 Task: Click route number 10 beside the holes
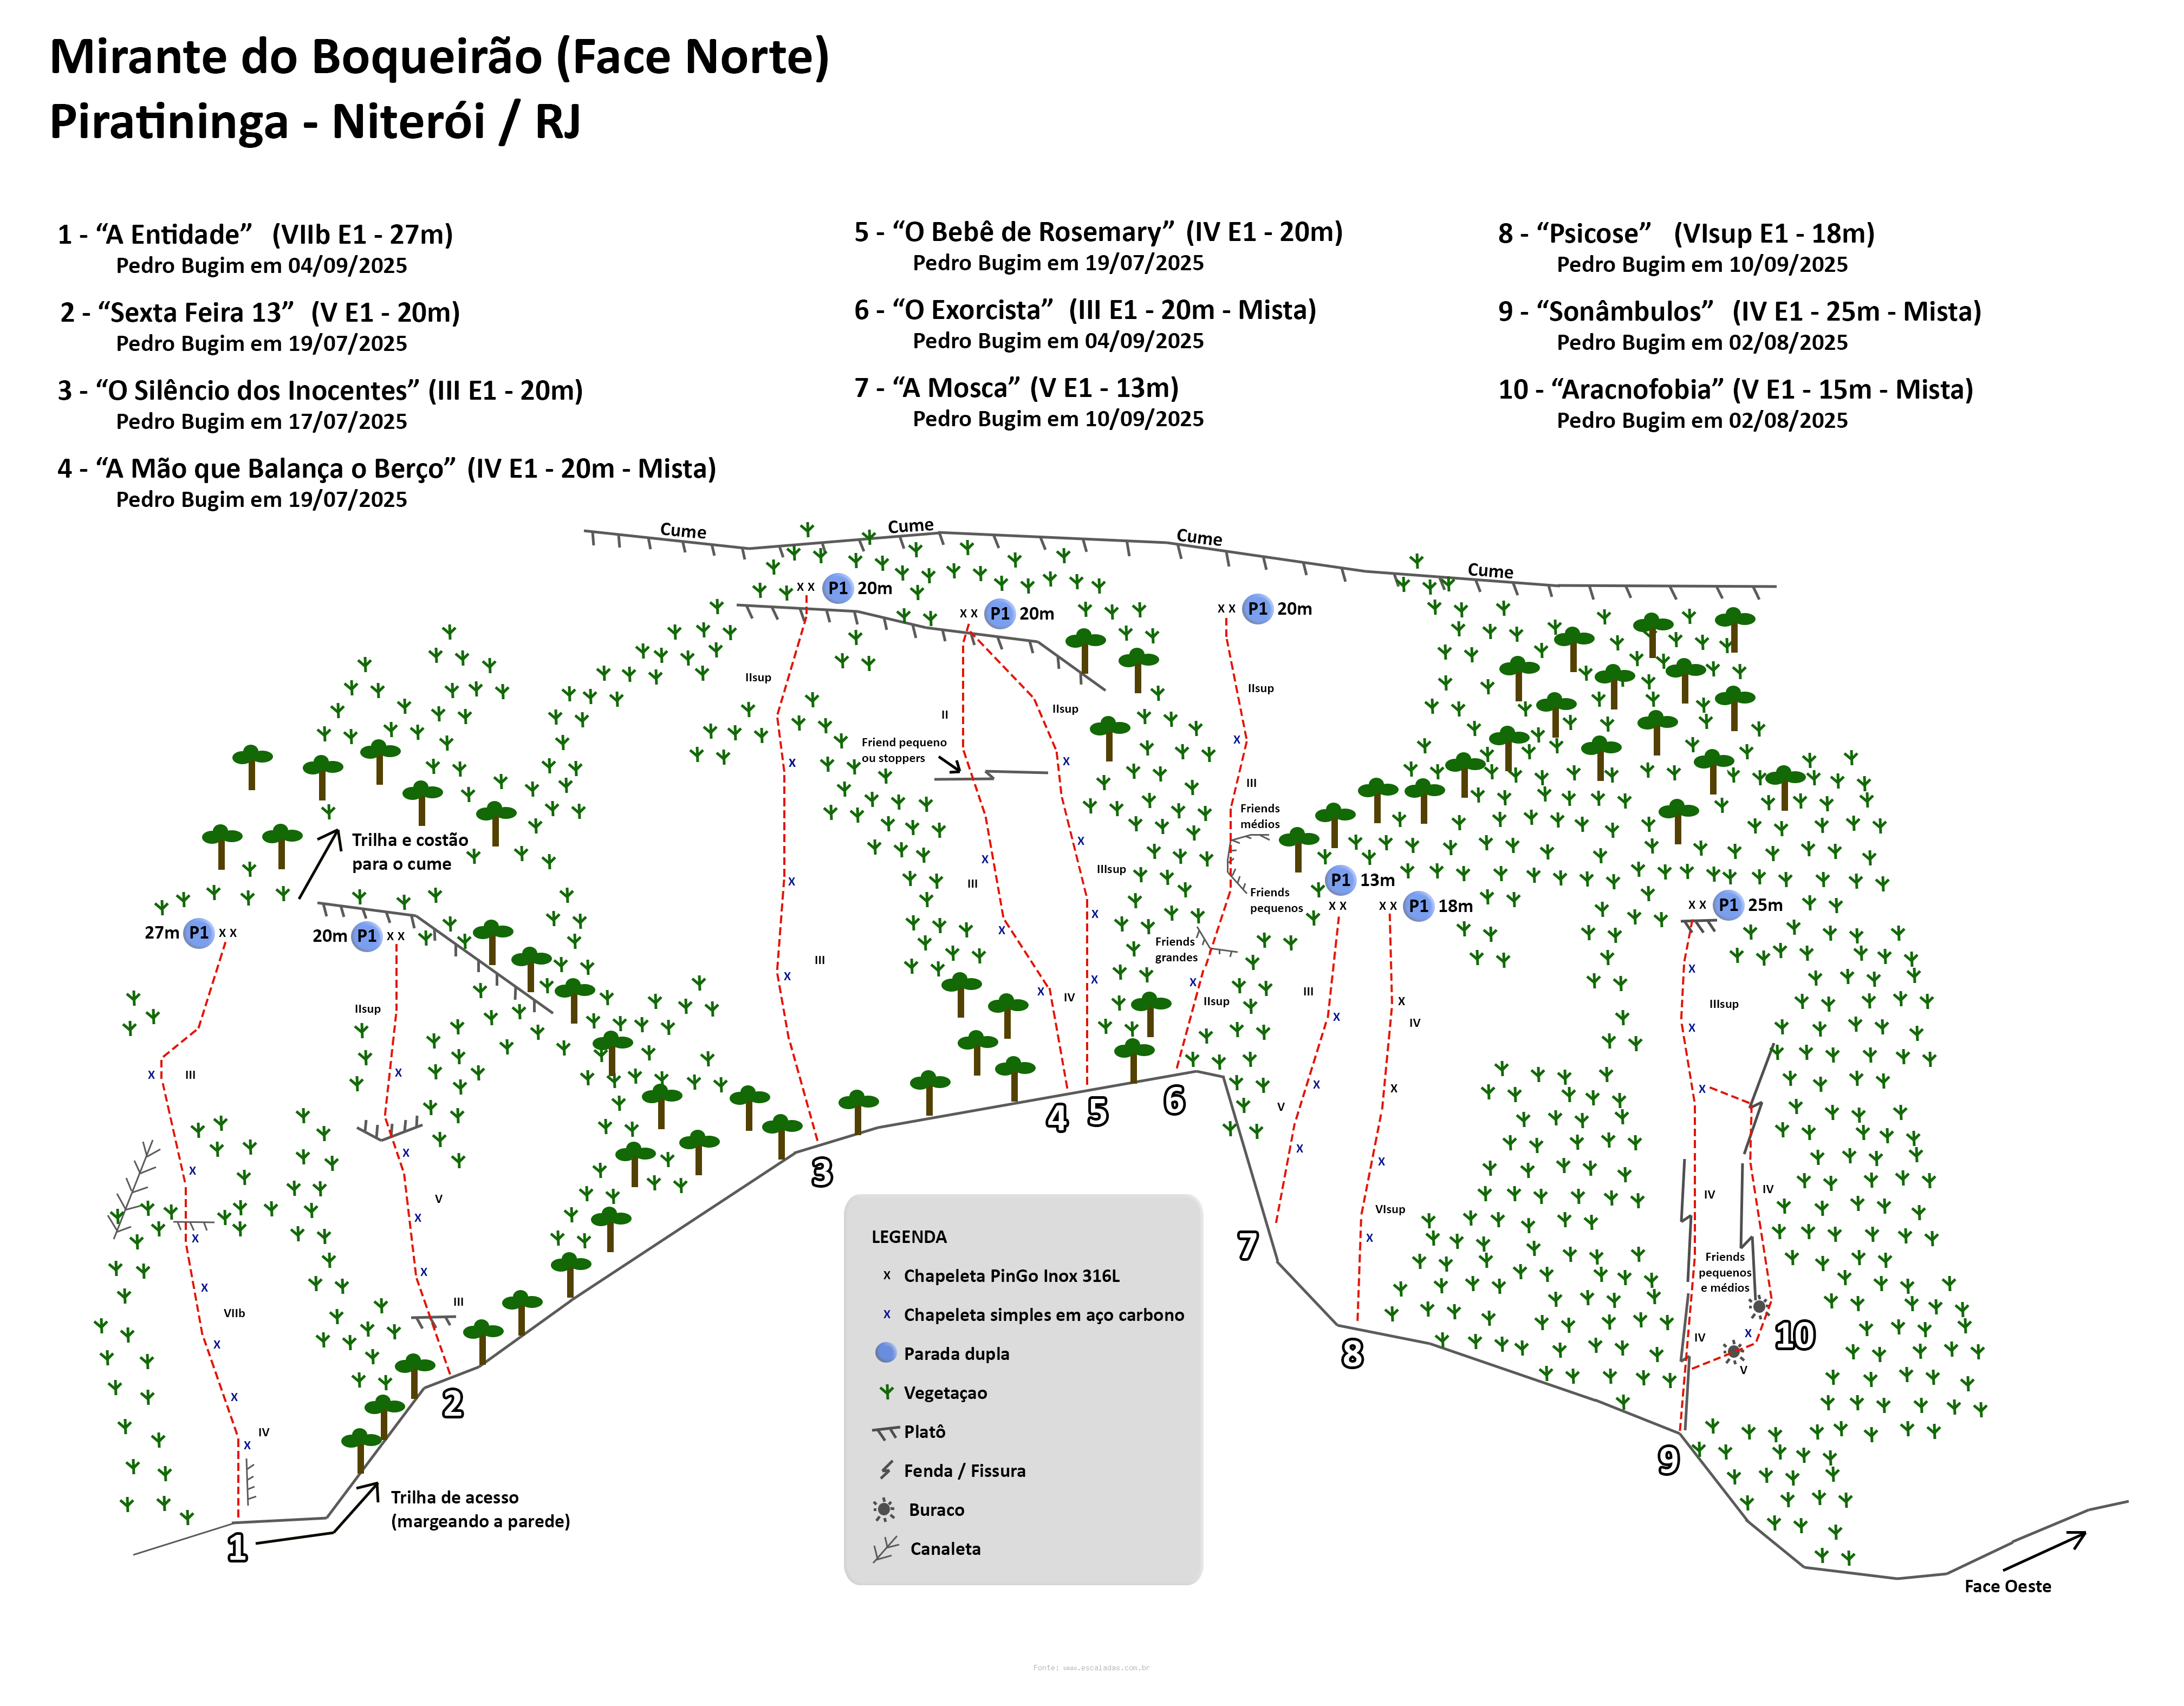point(1795,1336)
